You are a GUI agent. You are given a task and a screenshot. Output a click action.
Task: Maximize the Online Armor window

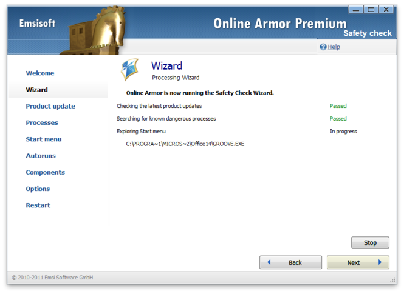371,10
